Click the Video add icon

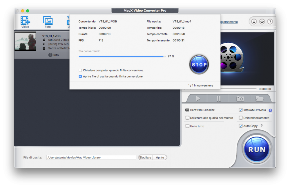[25, 20]
